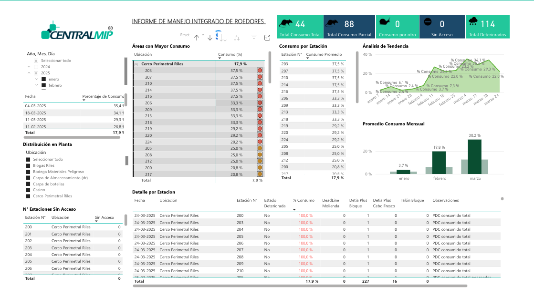The height and width of the screenshot is (307, 534).
Task: Click the Reset button
Action: point(185,35)
